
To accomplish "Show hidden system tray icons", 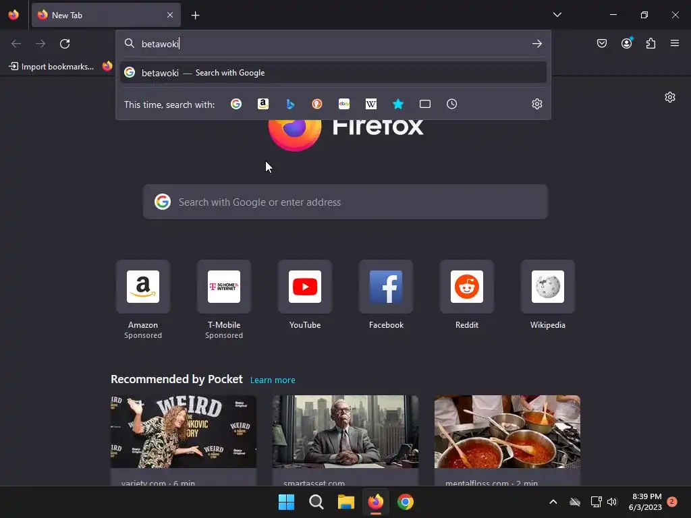I will pos(553,502).
